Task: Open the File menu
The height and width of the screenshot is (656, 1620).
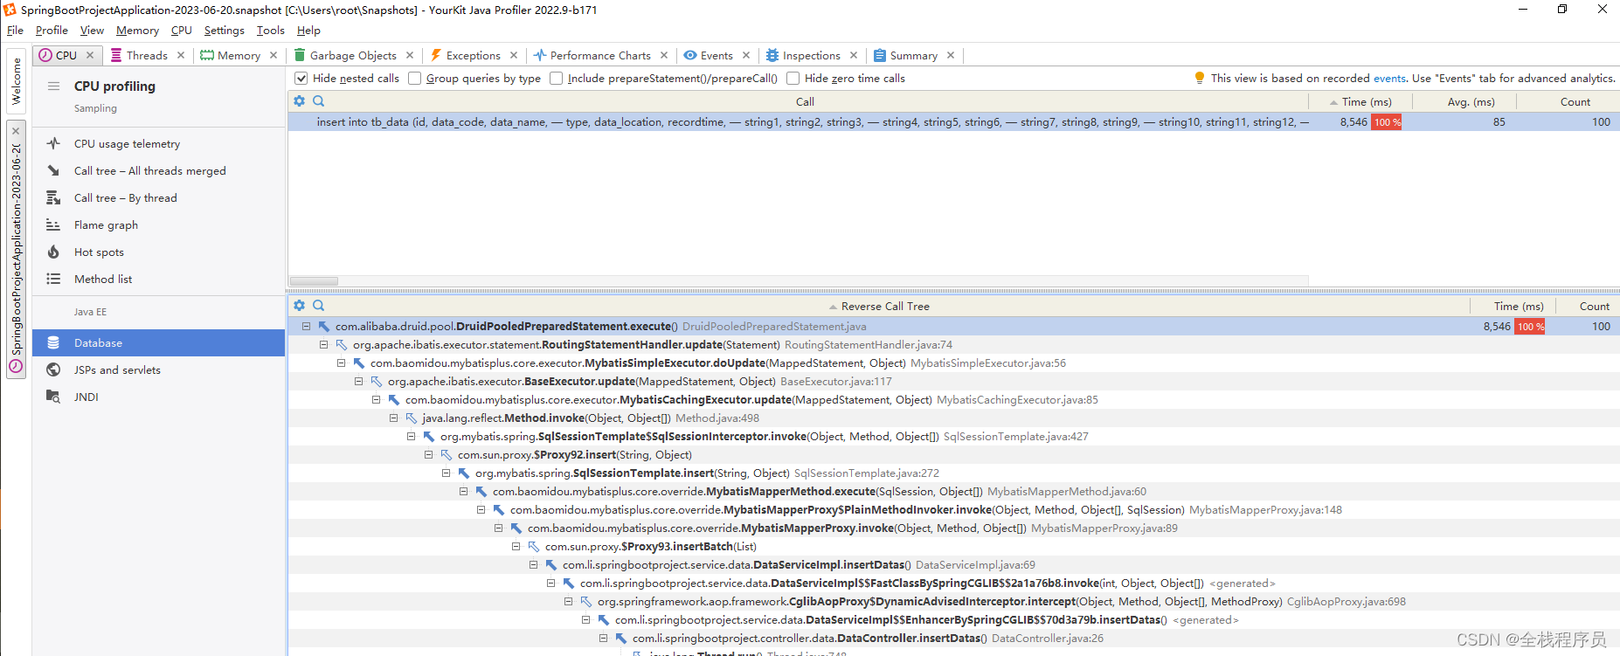Action: coord(15,30)
